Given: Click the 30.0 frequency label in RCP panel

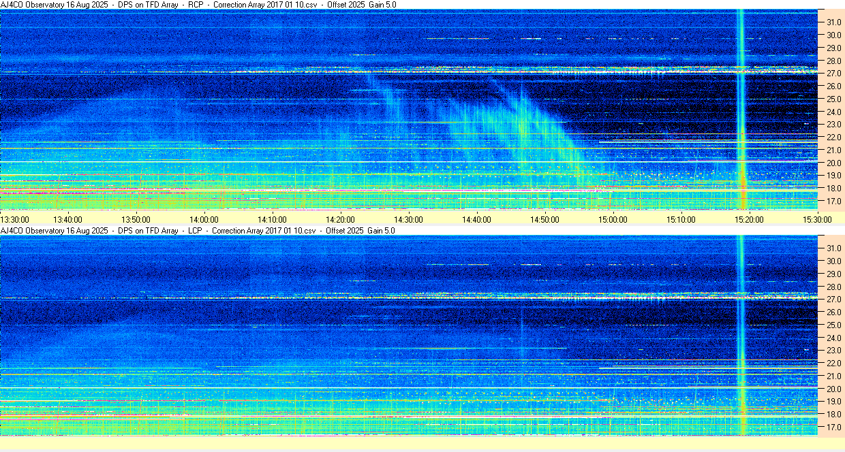Looking at the screenshot, I should coord(834,35).
